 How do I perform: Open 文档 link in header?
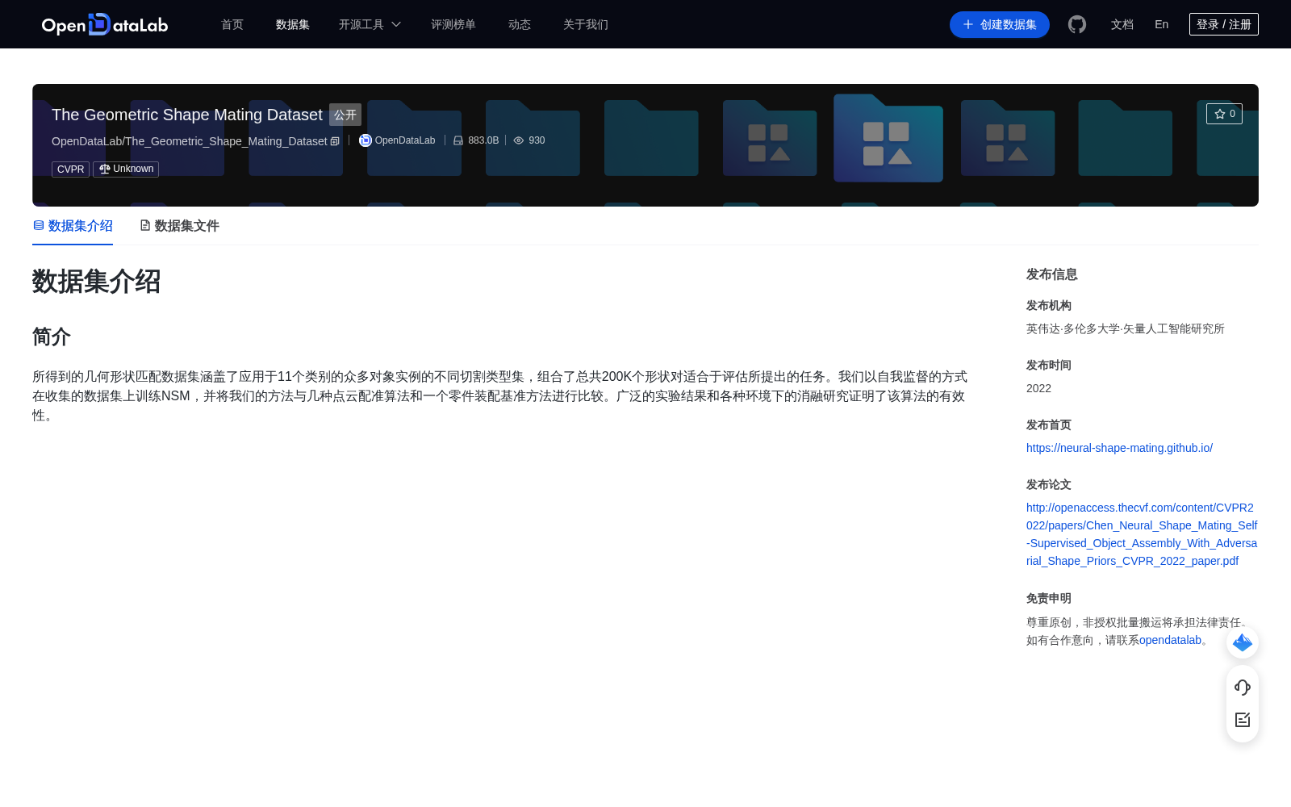[x=1122, y=24]
